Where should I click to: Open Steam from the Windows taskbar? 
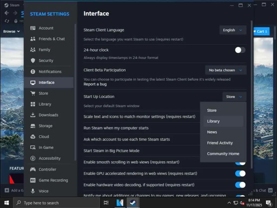133,203
